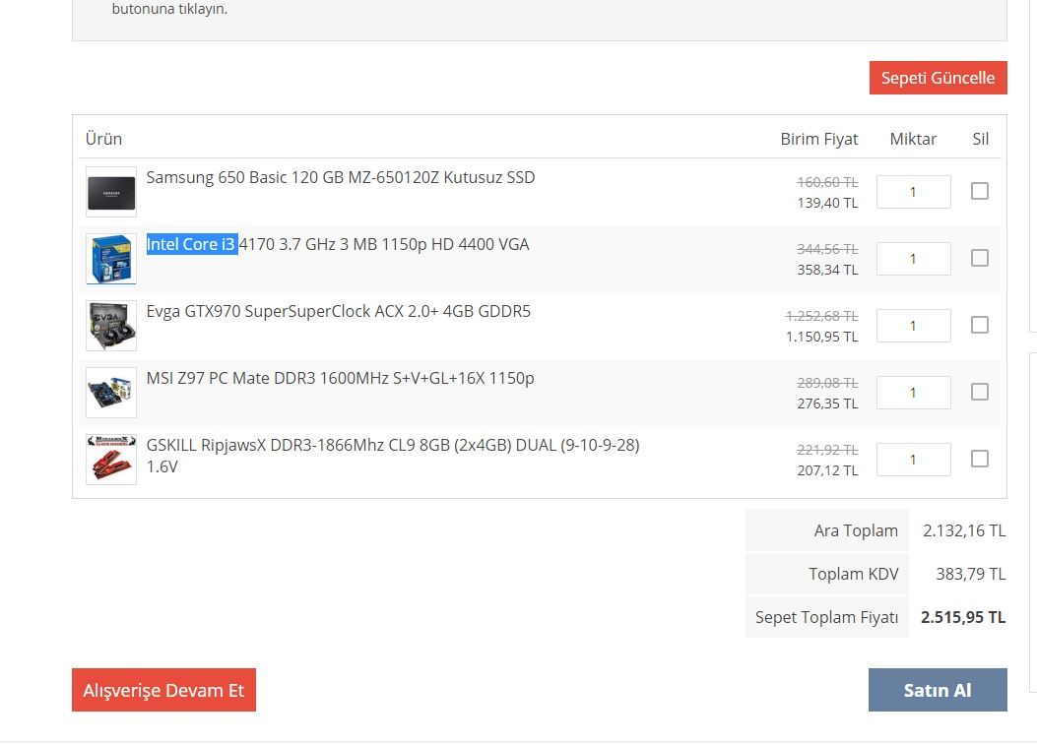Click the 1.150,95 TL price
This screenshot has height=744, width=1037.
click(822, 337)
